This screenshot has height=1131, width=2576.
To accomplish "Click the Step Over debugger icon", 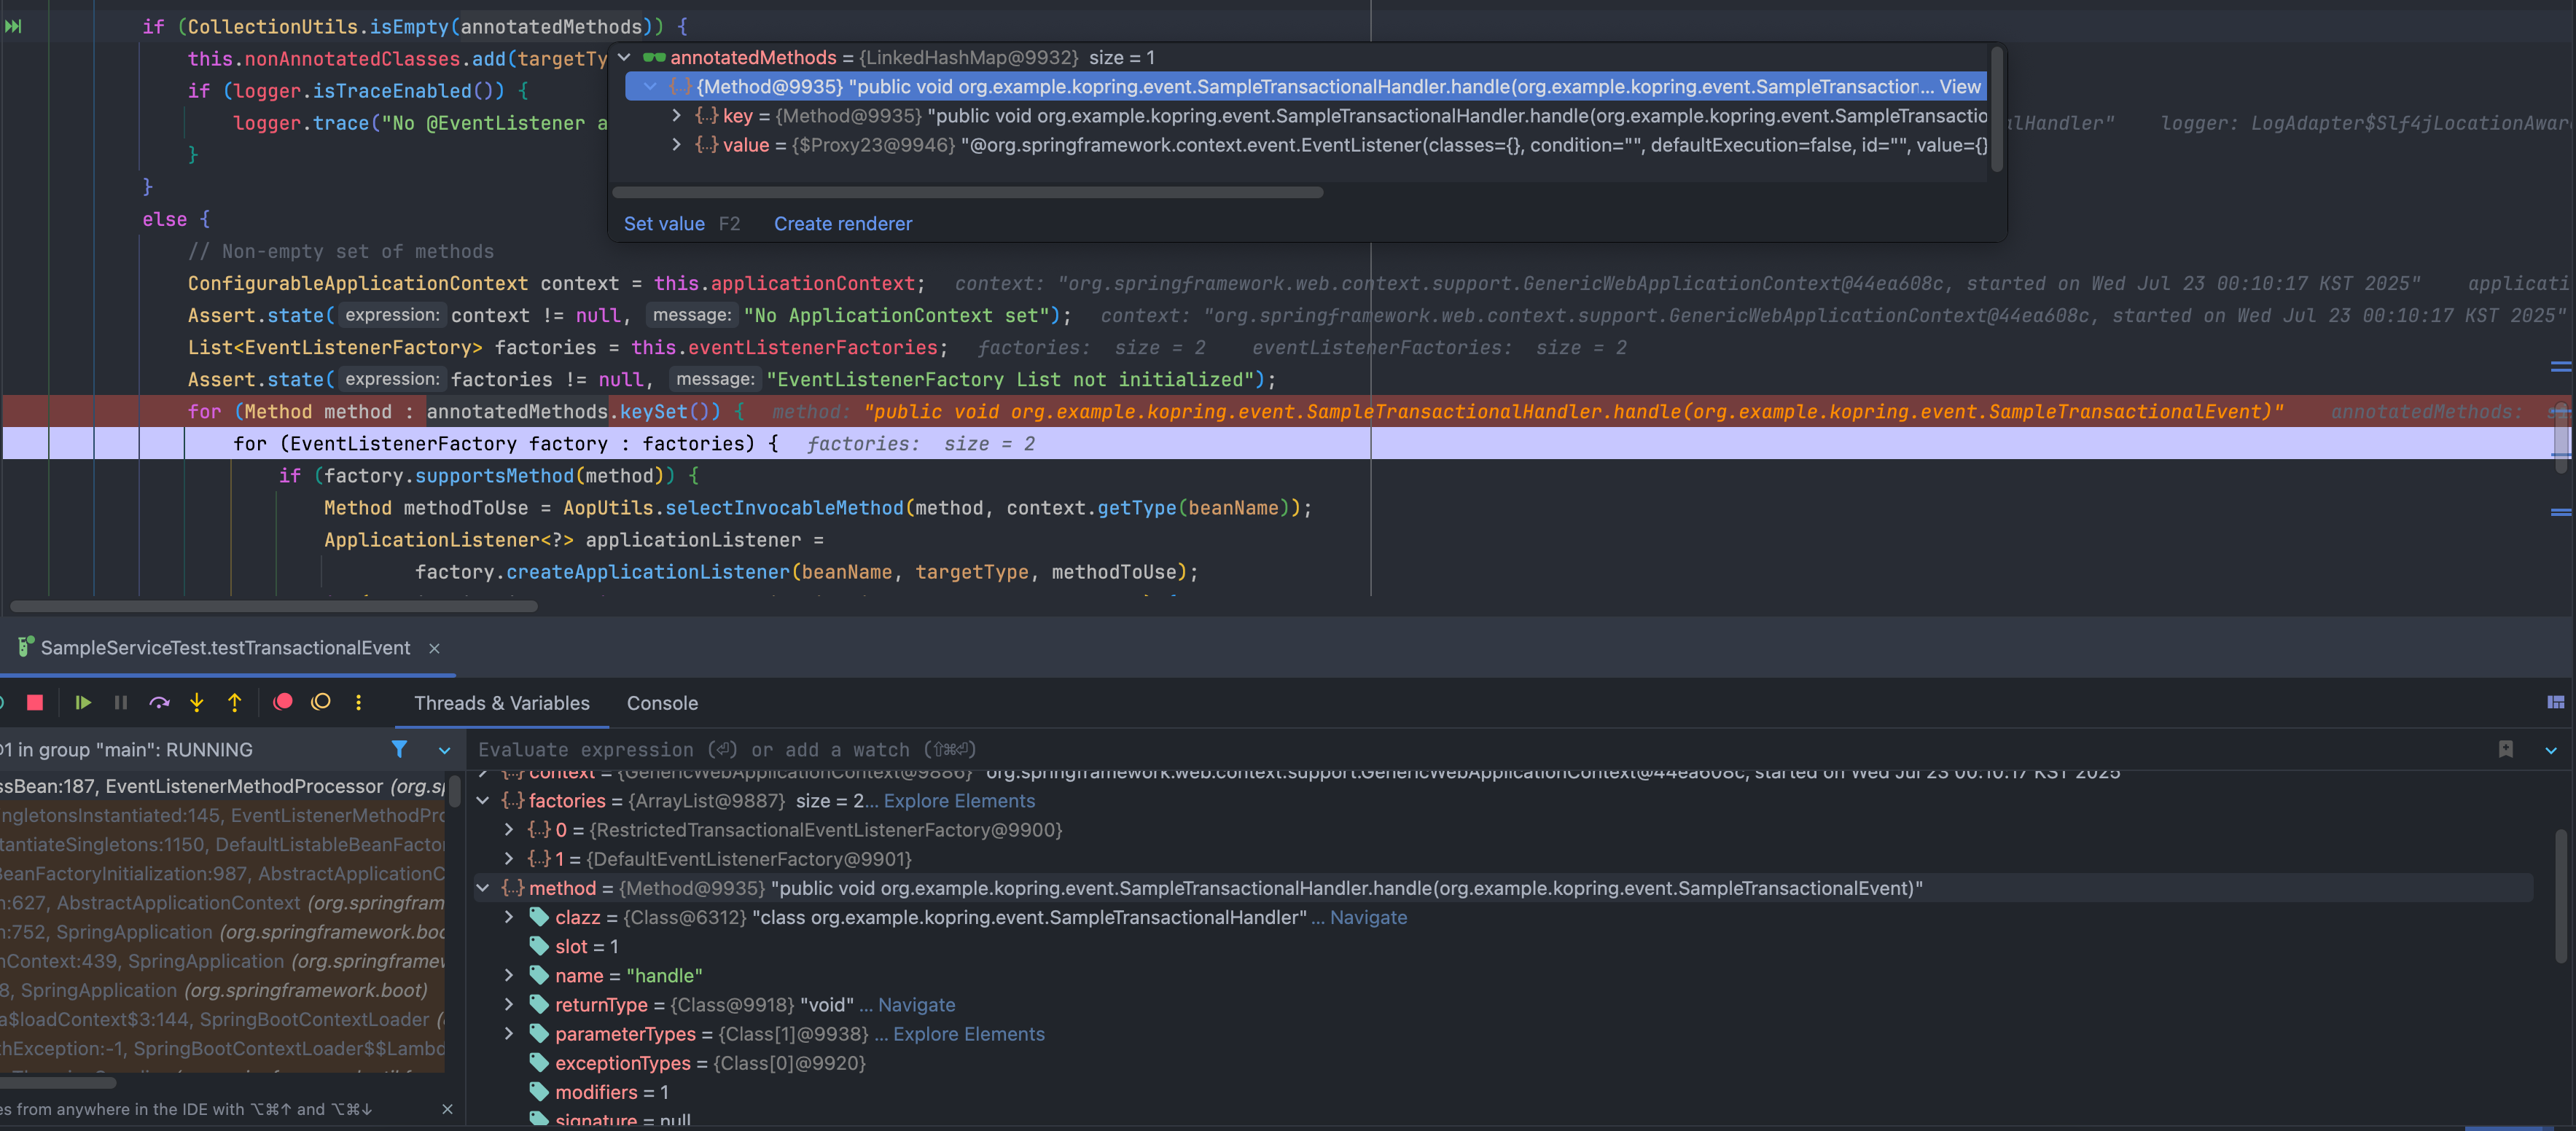I will pos(159,702).
